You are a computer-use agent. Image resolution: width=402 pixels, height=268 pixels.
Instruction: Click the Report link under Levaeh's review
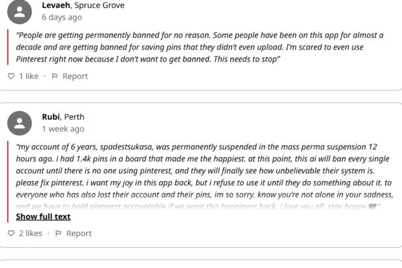[x=75, y=76]
